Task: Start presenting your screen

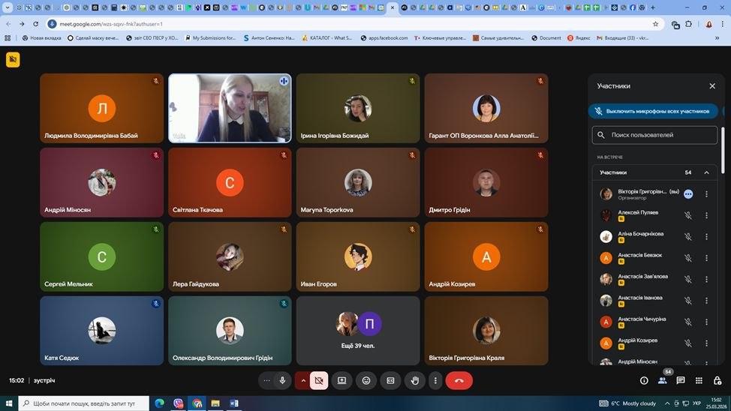Action: click(x=341, y=380)
